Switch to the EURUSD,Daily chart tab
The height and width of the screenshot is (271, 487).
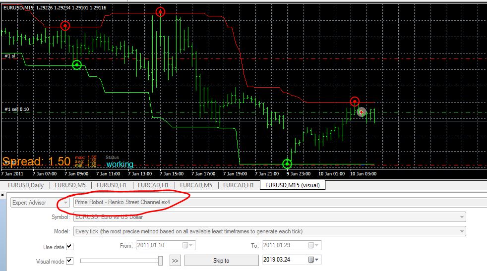coord(26,185)
